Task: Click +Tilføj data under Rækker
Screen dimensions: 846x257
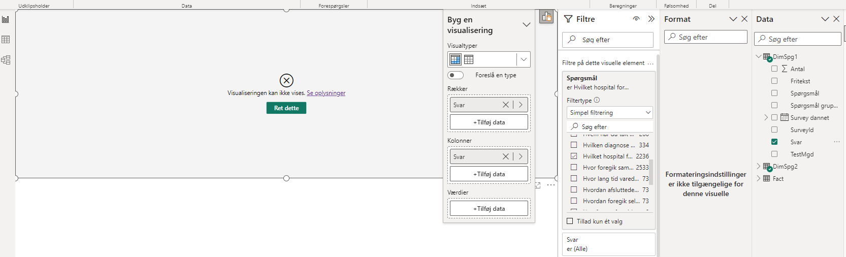Action: 489,122
